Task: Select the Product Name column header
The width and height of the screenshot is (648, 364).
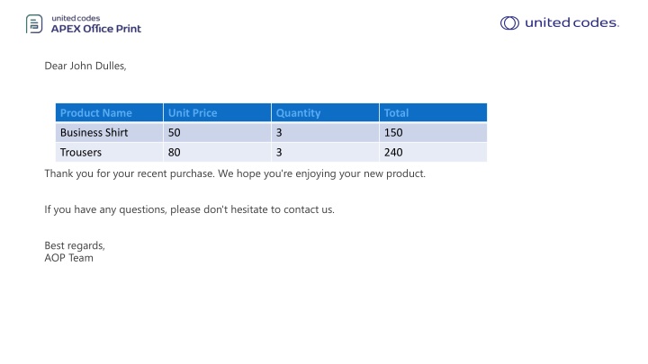Action: click(x=110, y=112)
